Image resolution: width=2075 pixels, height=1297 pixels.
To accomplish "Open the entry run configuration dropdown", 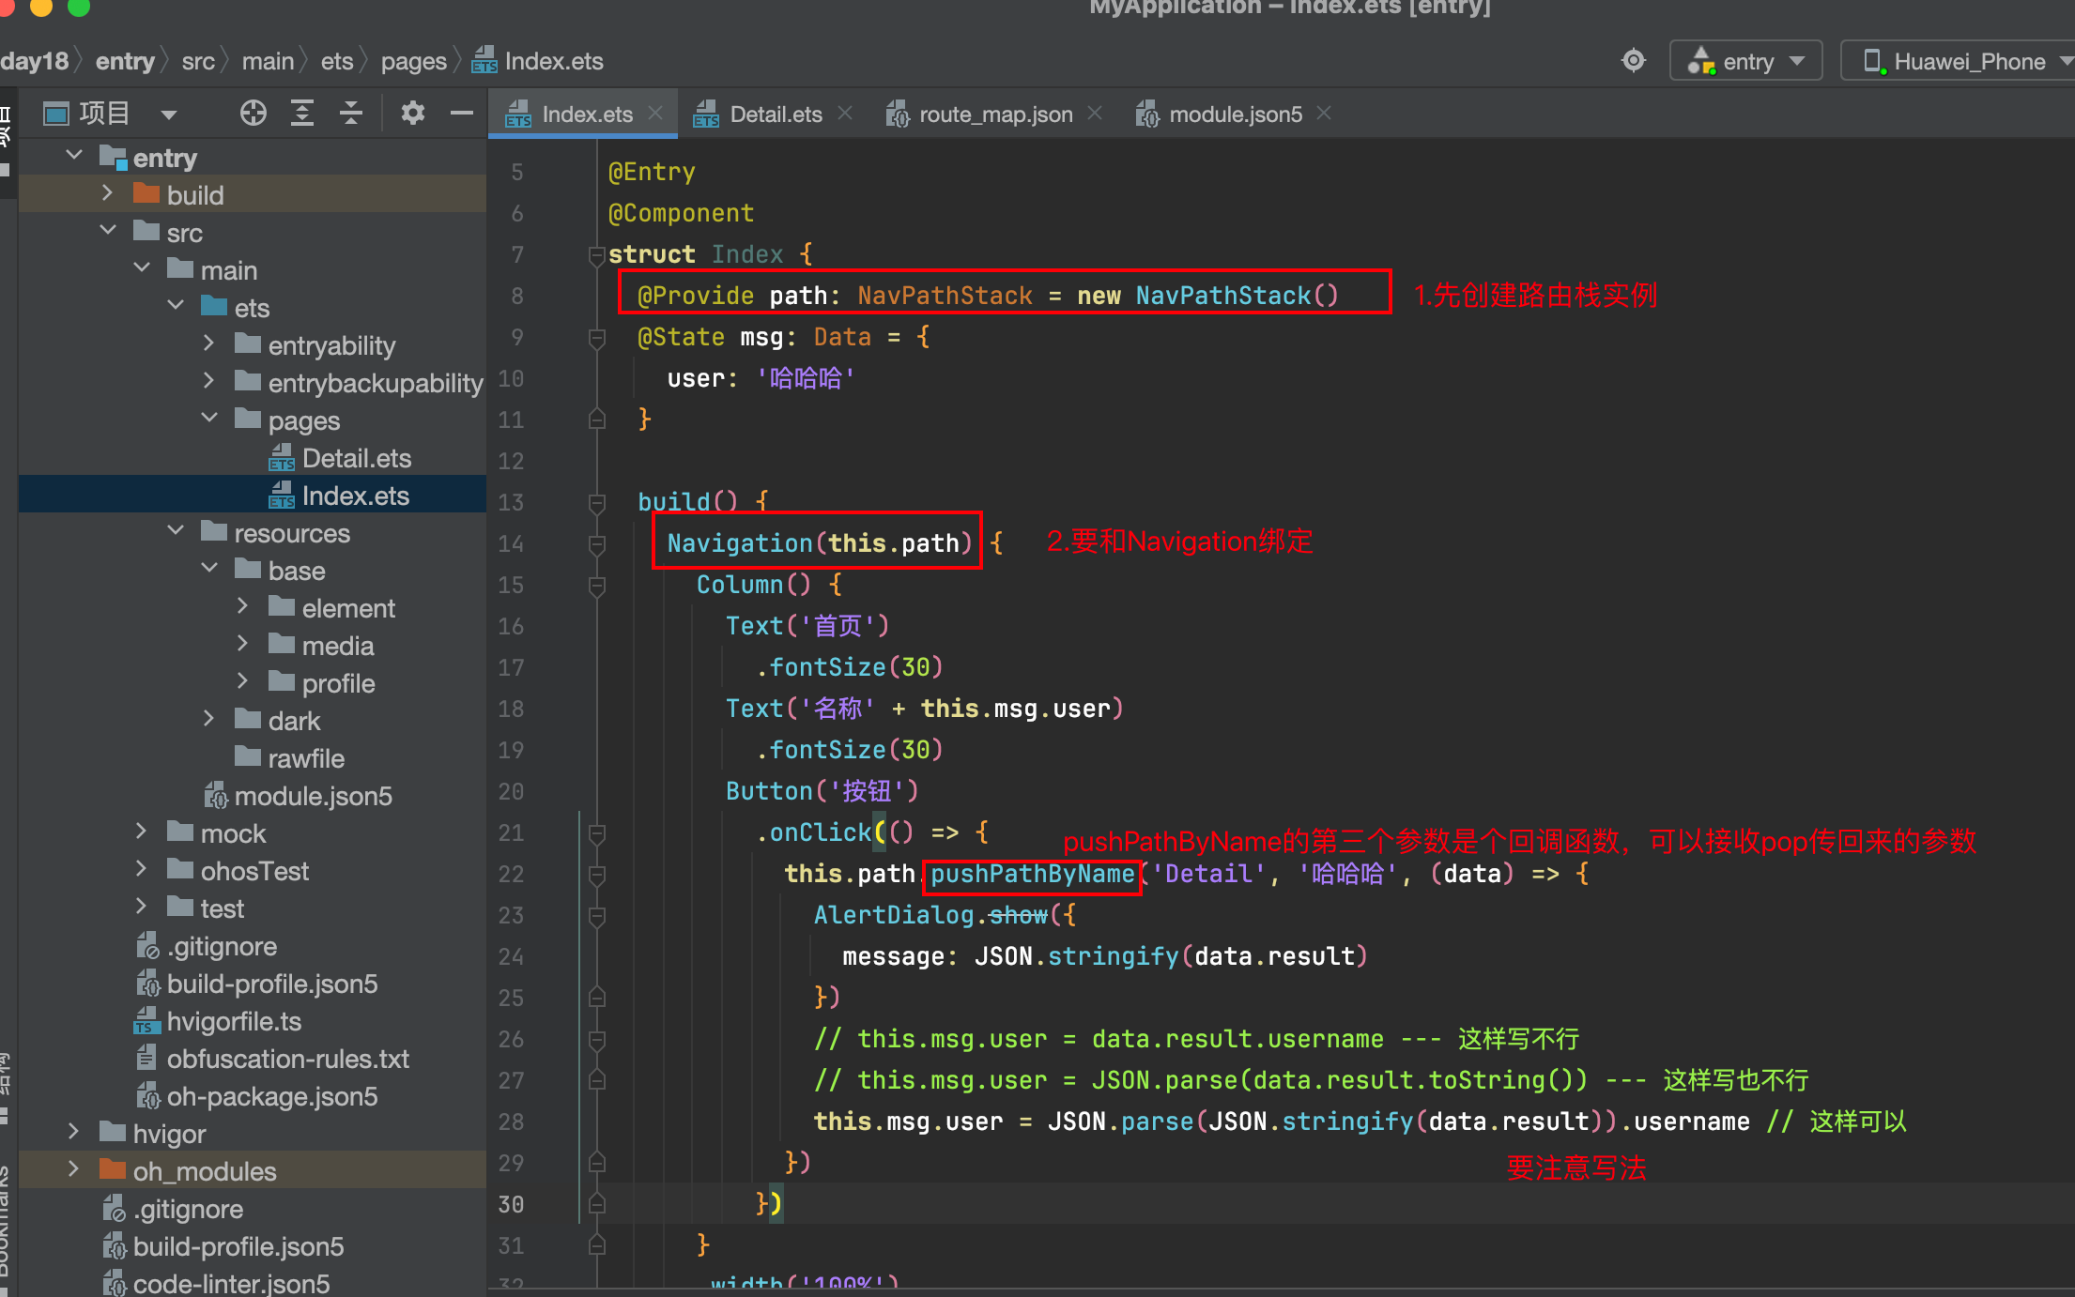I will point(1746,61).
